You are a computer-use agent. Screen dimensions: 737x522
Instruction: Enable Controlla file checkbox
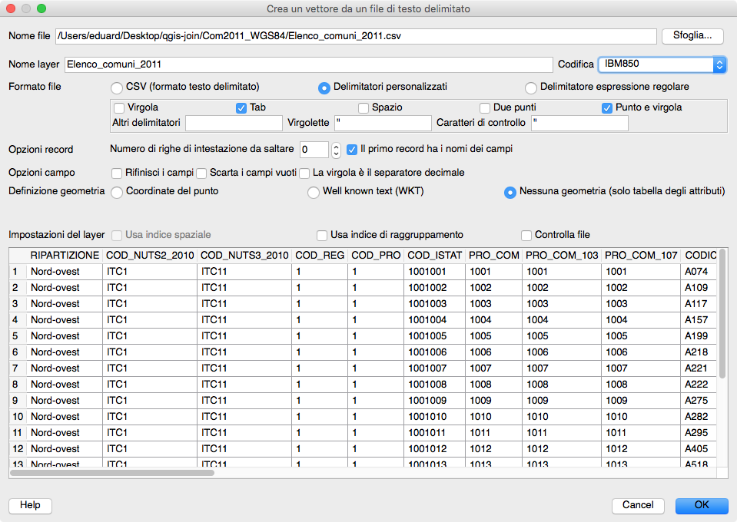[x=526, y=235]
